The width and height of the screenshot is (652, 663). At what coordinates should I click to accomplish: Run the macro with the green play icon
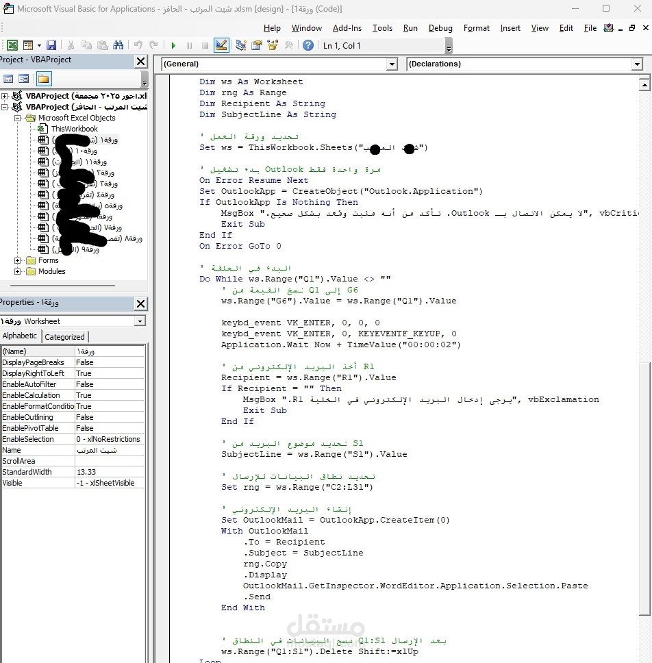pyautogui.click(x=173, y=45)
